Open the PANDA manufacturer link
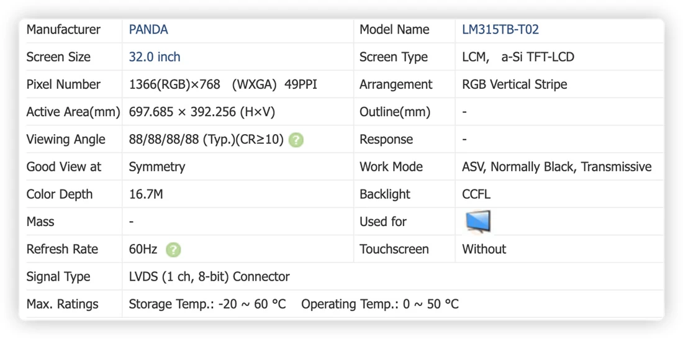Screen dimensions: 683x339 [148, 30]
